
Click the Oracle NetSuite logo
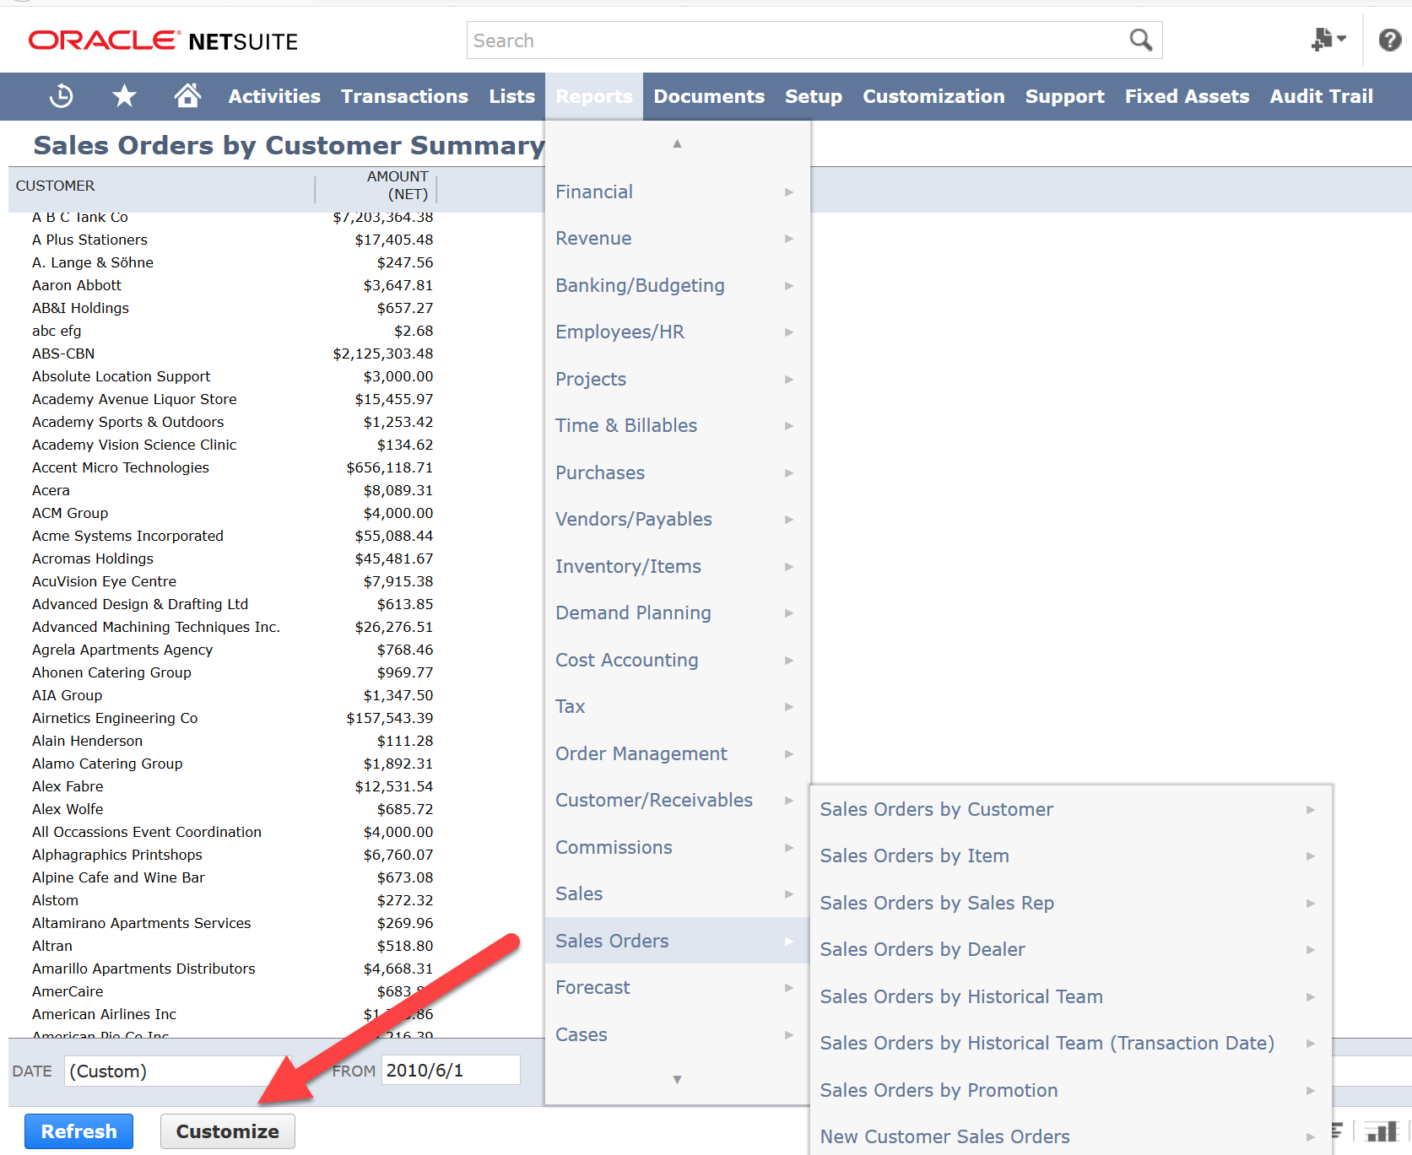(x=163, y=40)
